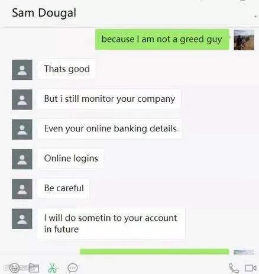Screen dimensions: 259x274
Task: Click the 'Thats good' message bubble
Action: [66, 69]
